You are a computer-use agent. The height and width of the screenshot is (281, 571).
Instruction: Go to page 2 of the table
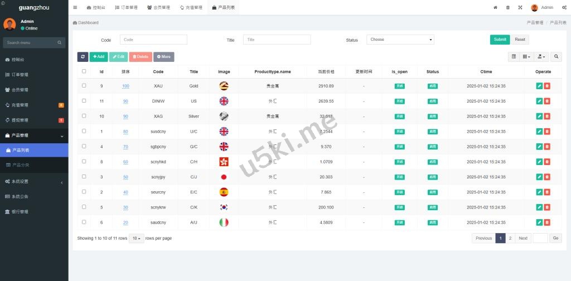coord(510,238)
